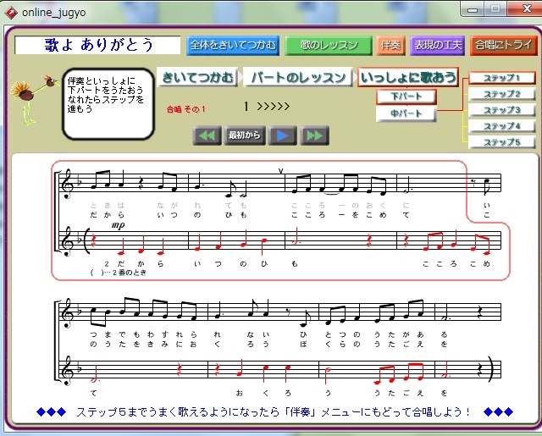Click the instruction speech bubble text box
The image size is (542, 436).
(x=108, y=104)
